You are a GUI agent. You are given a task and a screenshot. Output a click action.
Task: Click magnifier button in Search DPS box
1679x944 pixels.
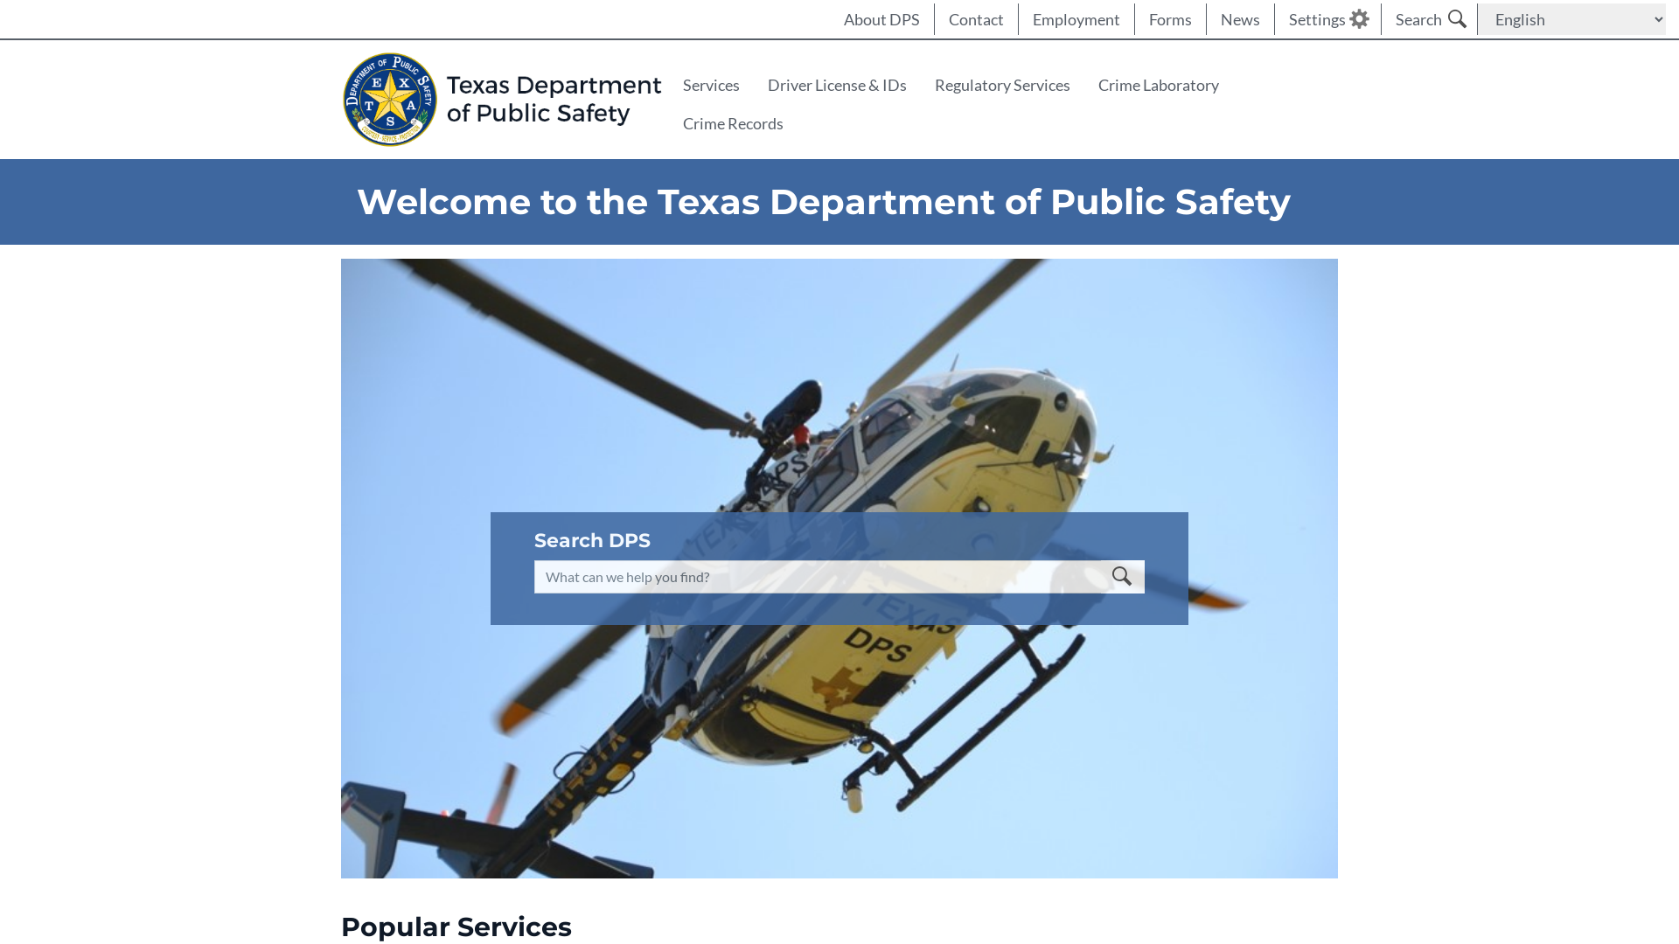1122,577
